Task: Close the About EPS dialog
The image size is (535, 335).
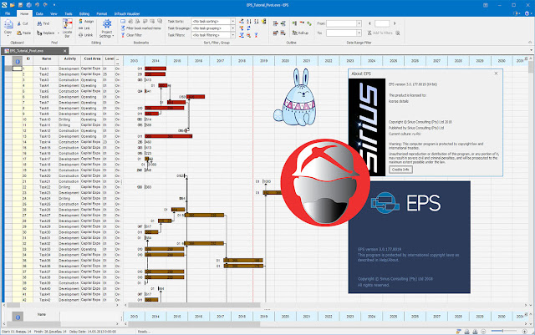Action: [x=496, y=74]
